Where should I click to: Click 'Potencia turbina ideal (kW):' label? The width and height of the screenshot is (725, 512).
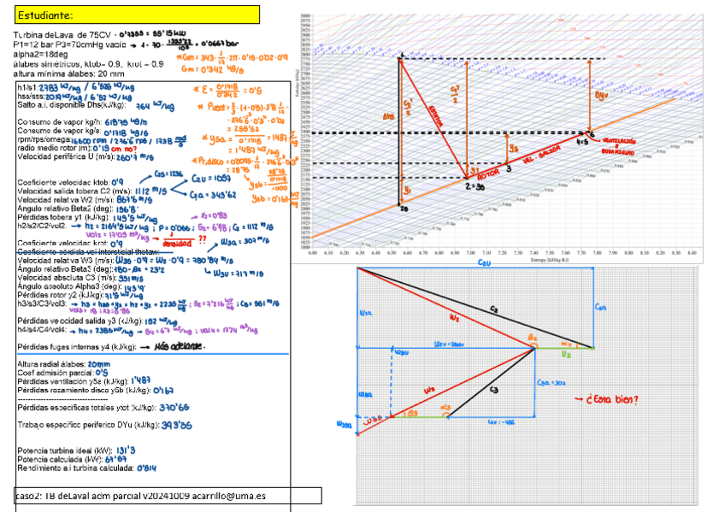click(65, 451)
